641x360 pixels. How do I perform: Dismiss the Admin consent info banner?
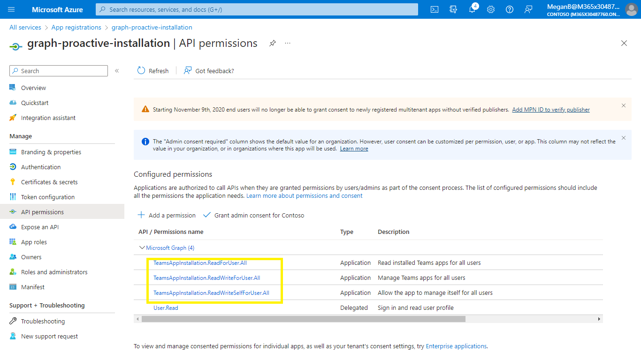coord(624,138)
